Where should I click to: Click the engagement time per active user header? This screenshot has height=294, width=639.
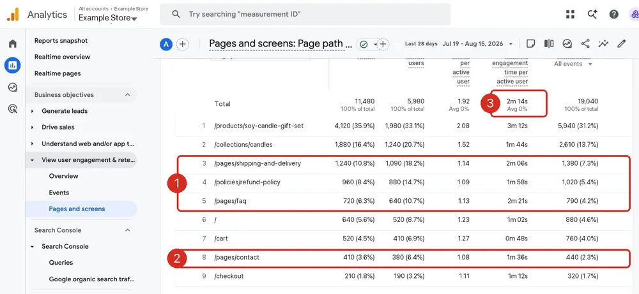click(510, 72)
